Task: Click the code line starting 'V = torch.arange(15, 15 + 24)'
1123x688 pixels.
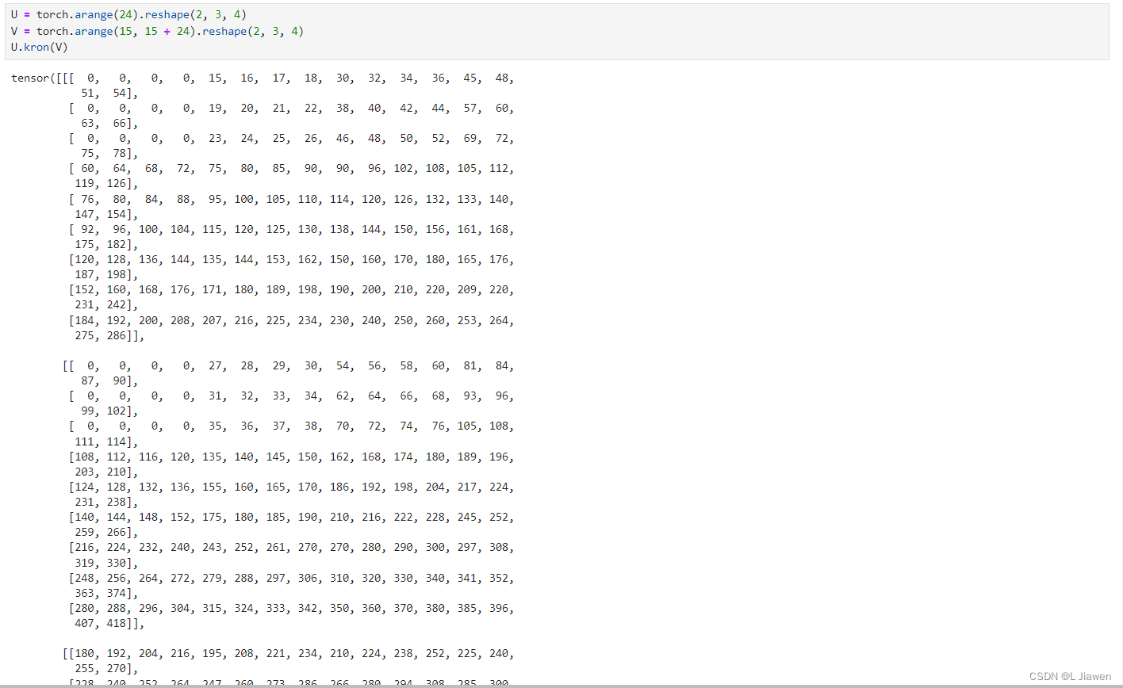Action: (x=157, y=31)
